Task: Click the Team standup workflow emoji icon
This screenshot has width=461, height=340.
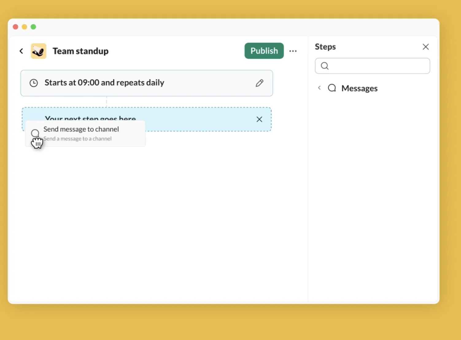Action: pyautogui.click(x=39, y=51)
